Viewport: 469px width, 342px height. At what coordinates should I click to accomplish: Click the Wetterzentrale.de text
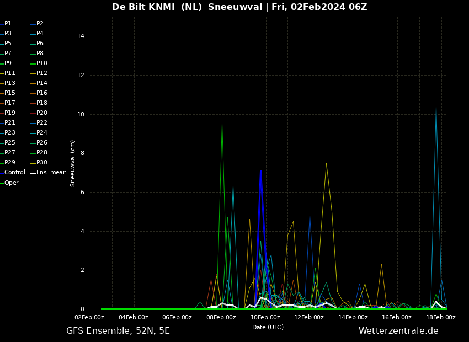[398, 331]
